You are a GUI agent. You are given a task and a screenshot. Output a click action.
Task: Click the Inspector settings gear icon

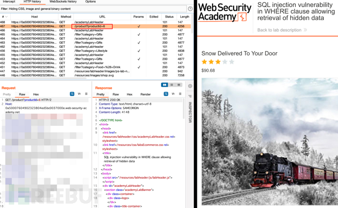click(x=190, y=86)
